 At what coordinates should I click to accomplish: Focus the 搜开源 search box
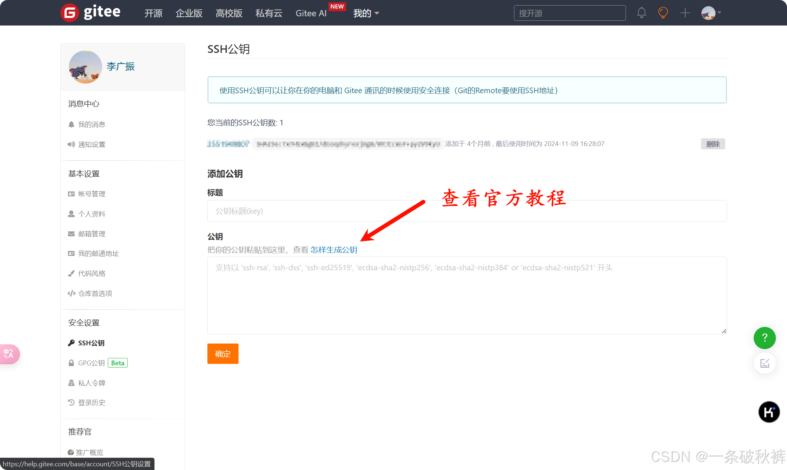pyautogui.click(x=570, y=13)
